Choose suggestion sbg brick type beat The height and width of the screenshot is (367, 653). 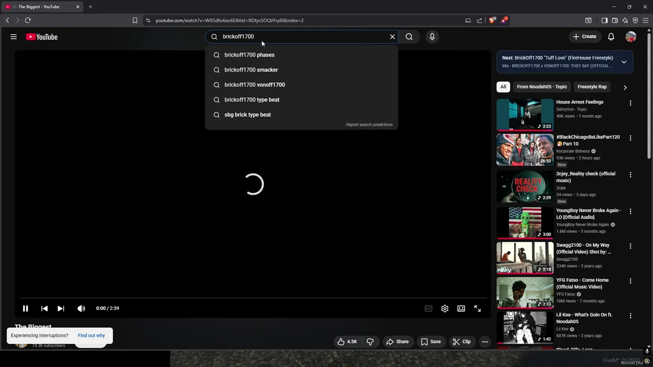302,115
